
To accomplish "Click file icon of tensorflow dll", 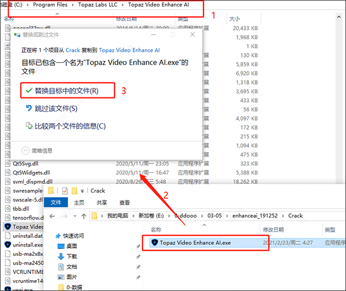I will click(7, 218).
